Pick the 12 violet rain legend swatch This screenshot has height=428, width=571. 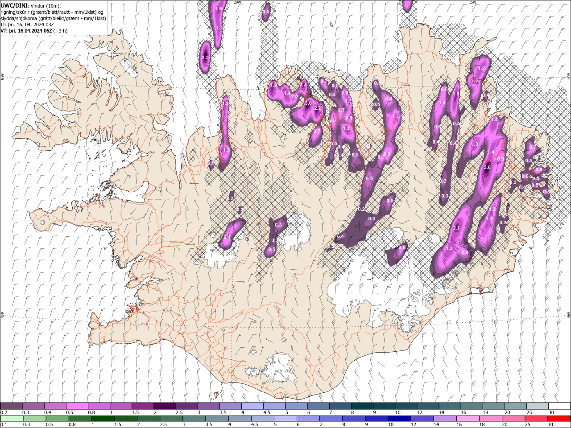422,419
